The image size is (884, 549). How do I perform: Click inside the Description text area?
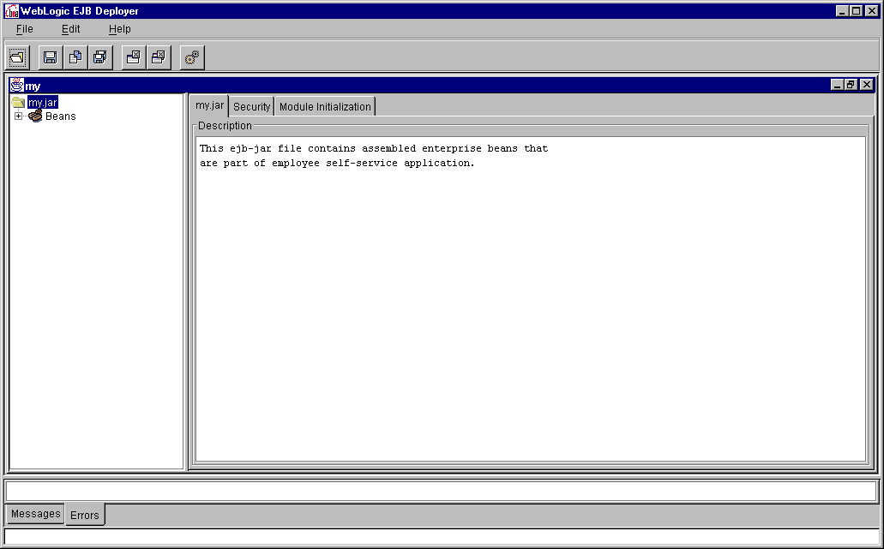coord(530,298)
